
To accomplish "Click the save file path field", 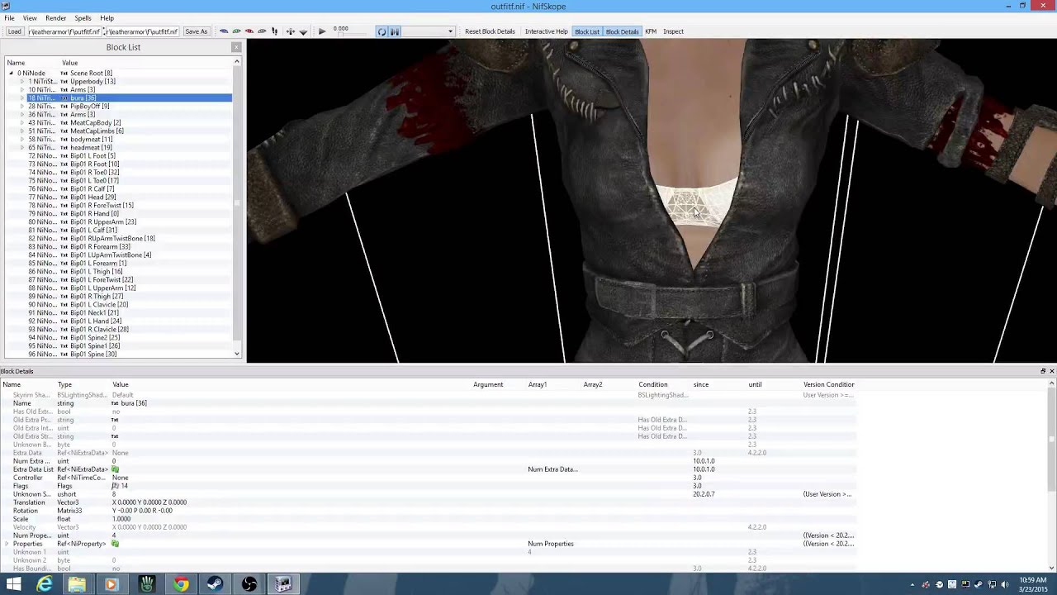I will click(x=141, y=31).
